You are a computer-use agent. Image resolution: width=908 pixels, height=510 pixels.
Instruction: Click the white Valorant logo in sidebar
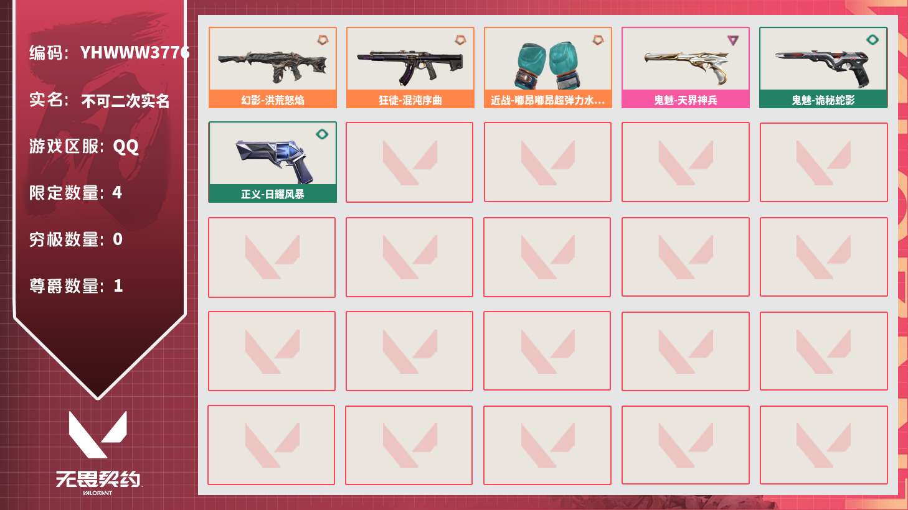pos(98,434)
